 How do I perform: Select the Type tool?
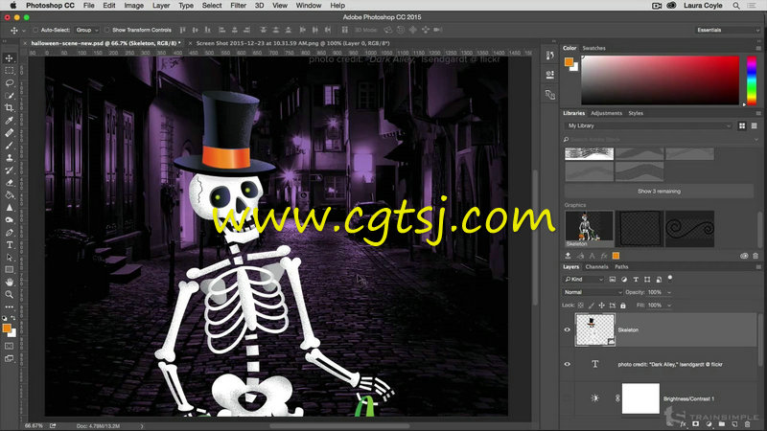[x=10, y=245]
